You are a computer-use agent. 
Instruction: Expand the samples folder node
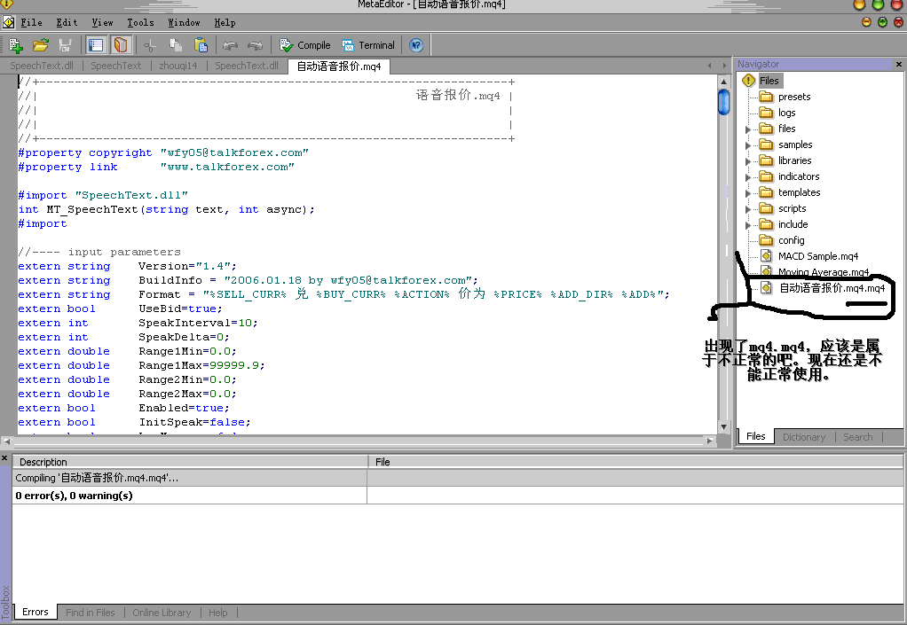tap(748, 145)
